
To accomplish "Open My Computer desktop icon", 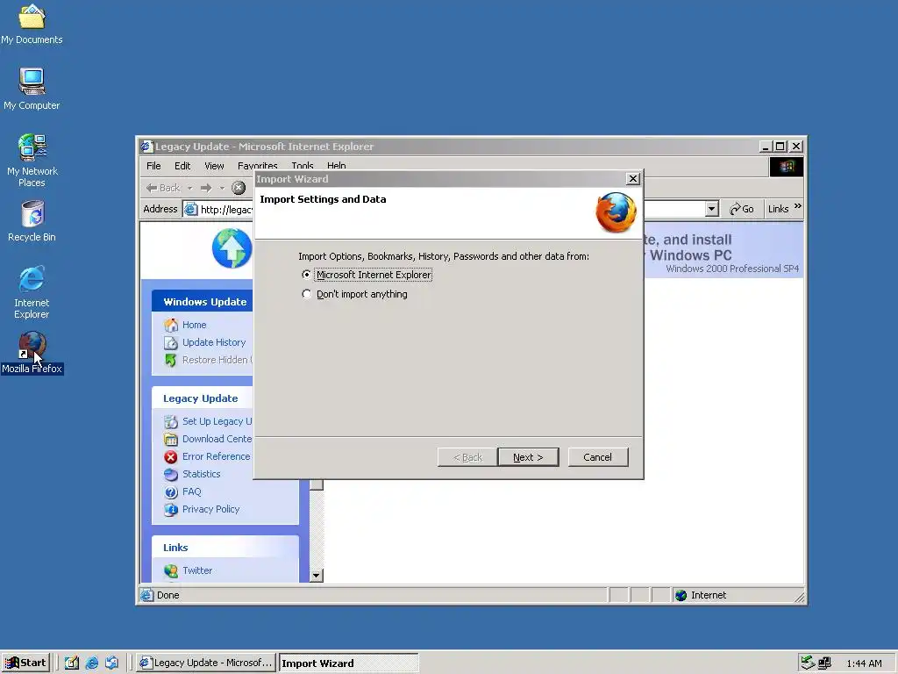I will point(32,90).
